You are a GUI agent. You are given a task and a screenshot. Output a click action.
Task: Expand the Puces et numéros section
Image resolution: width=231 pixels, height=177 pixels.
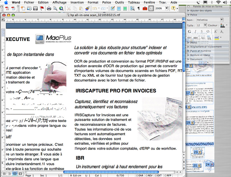(x=208, y=51)
